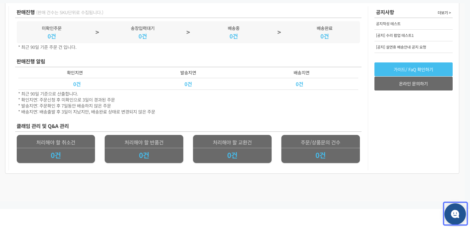Click 클래임 관리 및 Q&A 관리 heading
The height and width of the screenshot is (227, 470).
[x=43, y=126]
